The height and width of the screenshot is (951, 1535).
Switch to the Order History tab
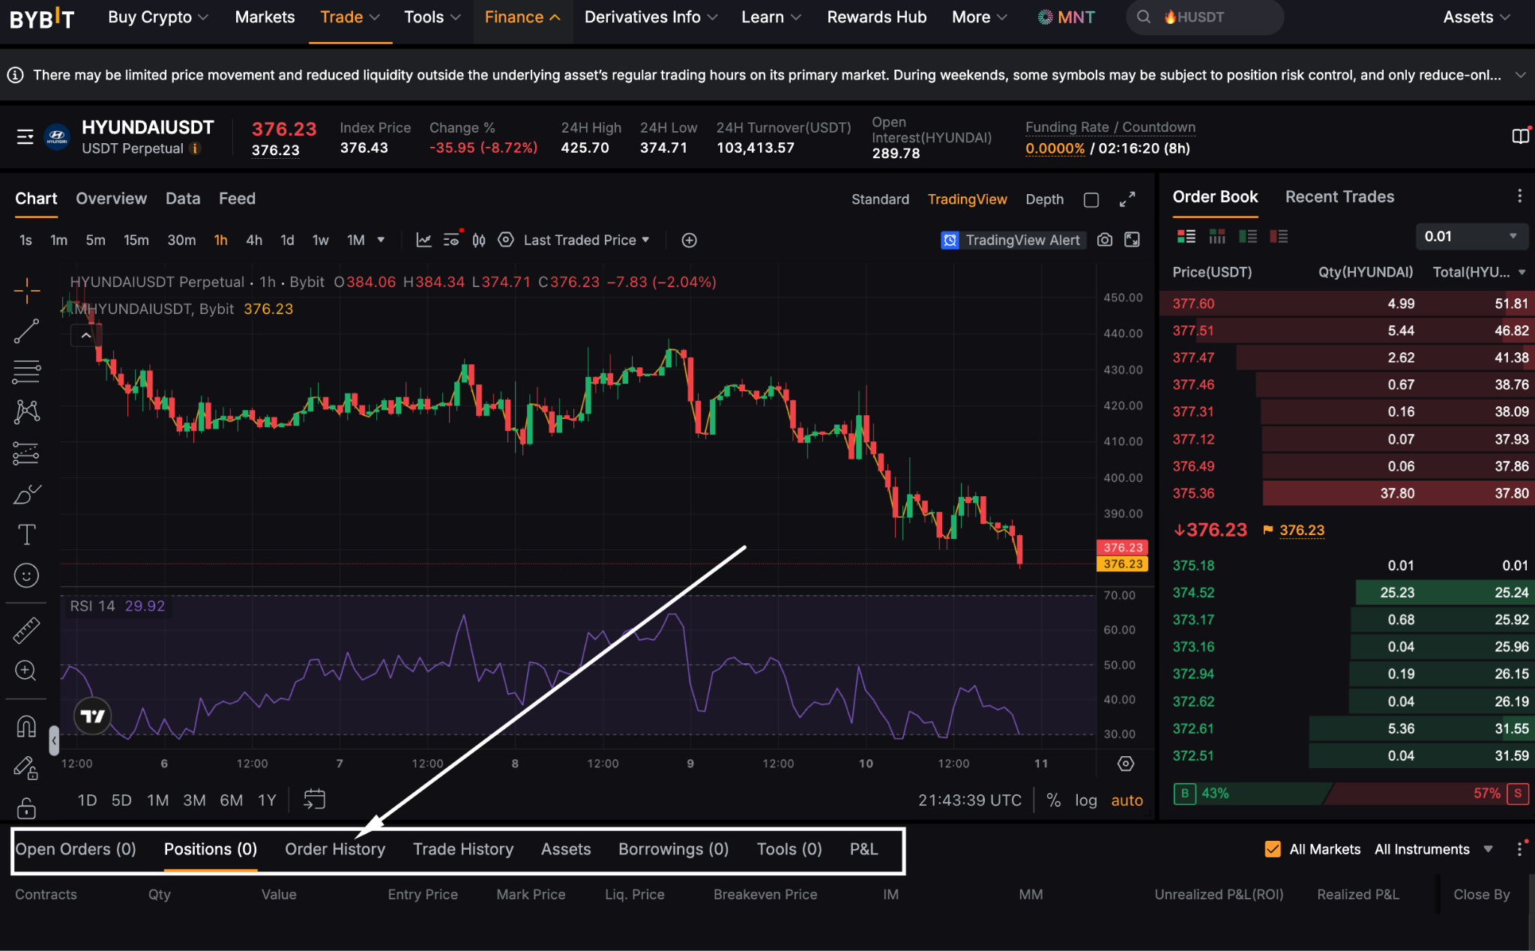coord(335,849)
